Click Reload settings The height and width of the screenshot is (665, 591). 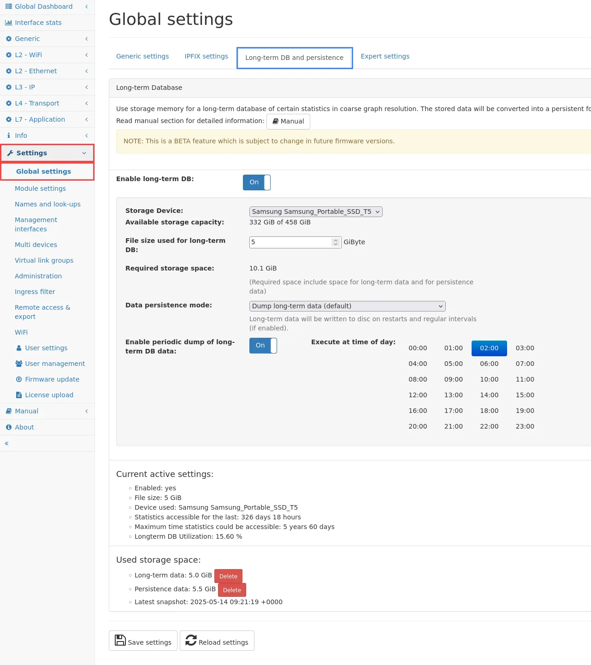pos(217,641)
